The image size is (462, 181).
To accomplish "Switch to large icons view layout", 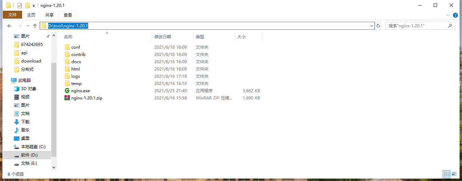I will pyautogui.click(x=454, y=174).
